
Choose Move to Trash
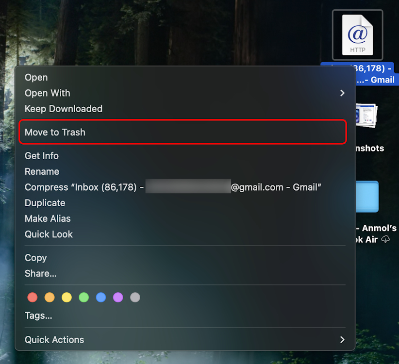(183, 132)
